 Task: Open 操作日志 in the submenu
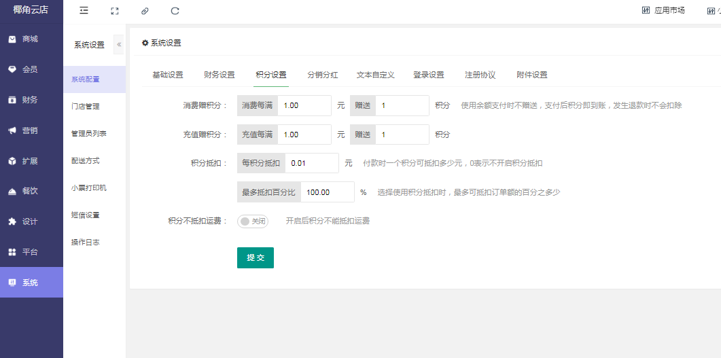point(94,243)
